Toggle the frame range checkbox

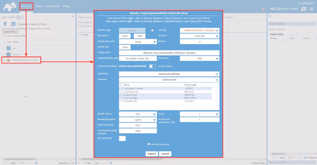[152, 30]
